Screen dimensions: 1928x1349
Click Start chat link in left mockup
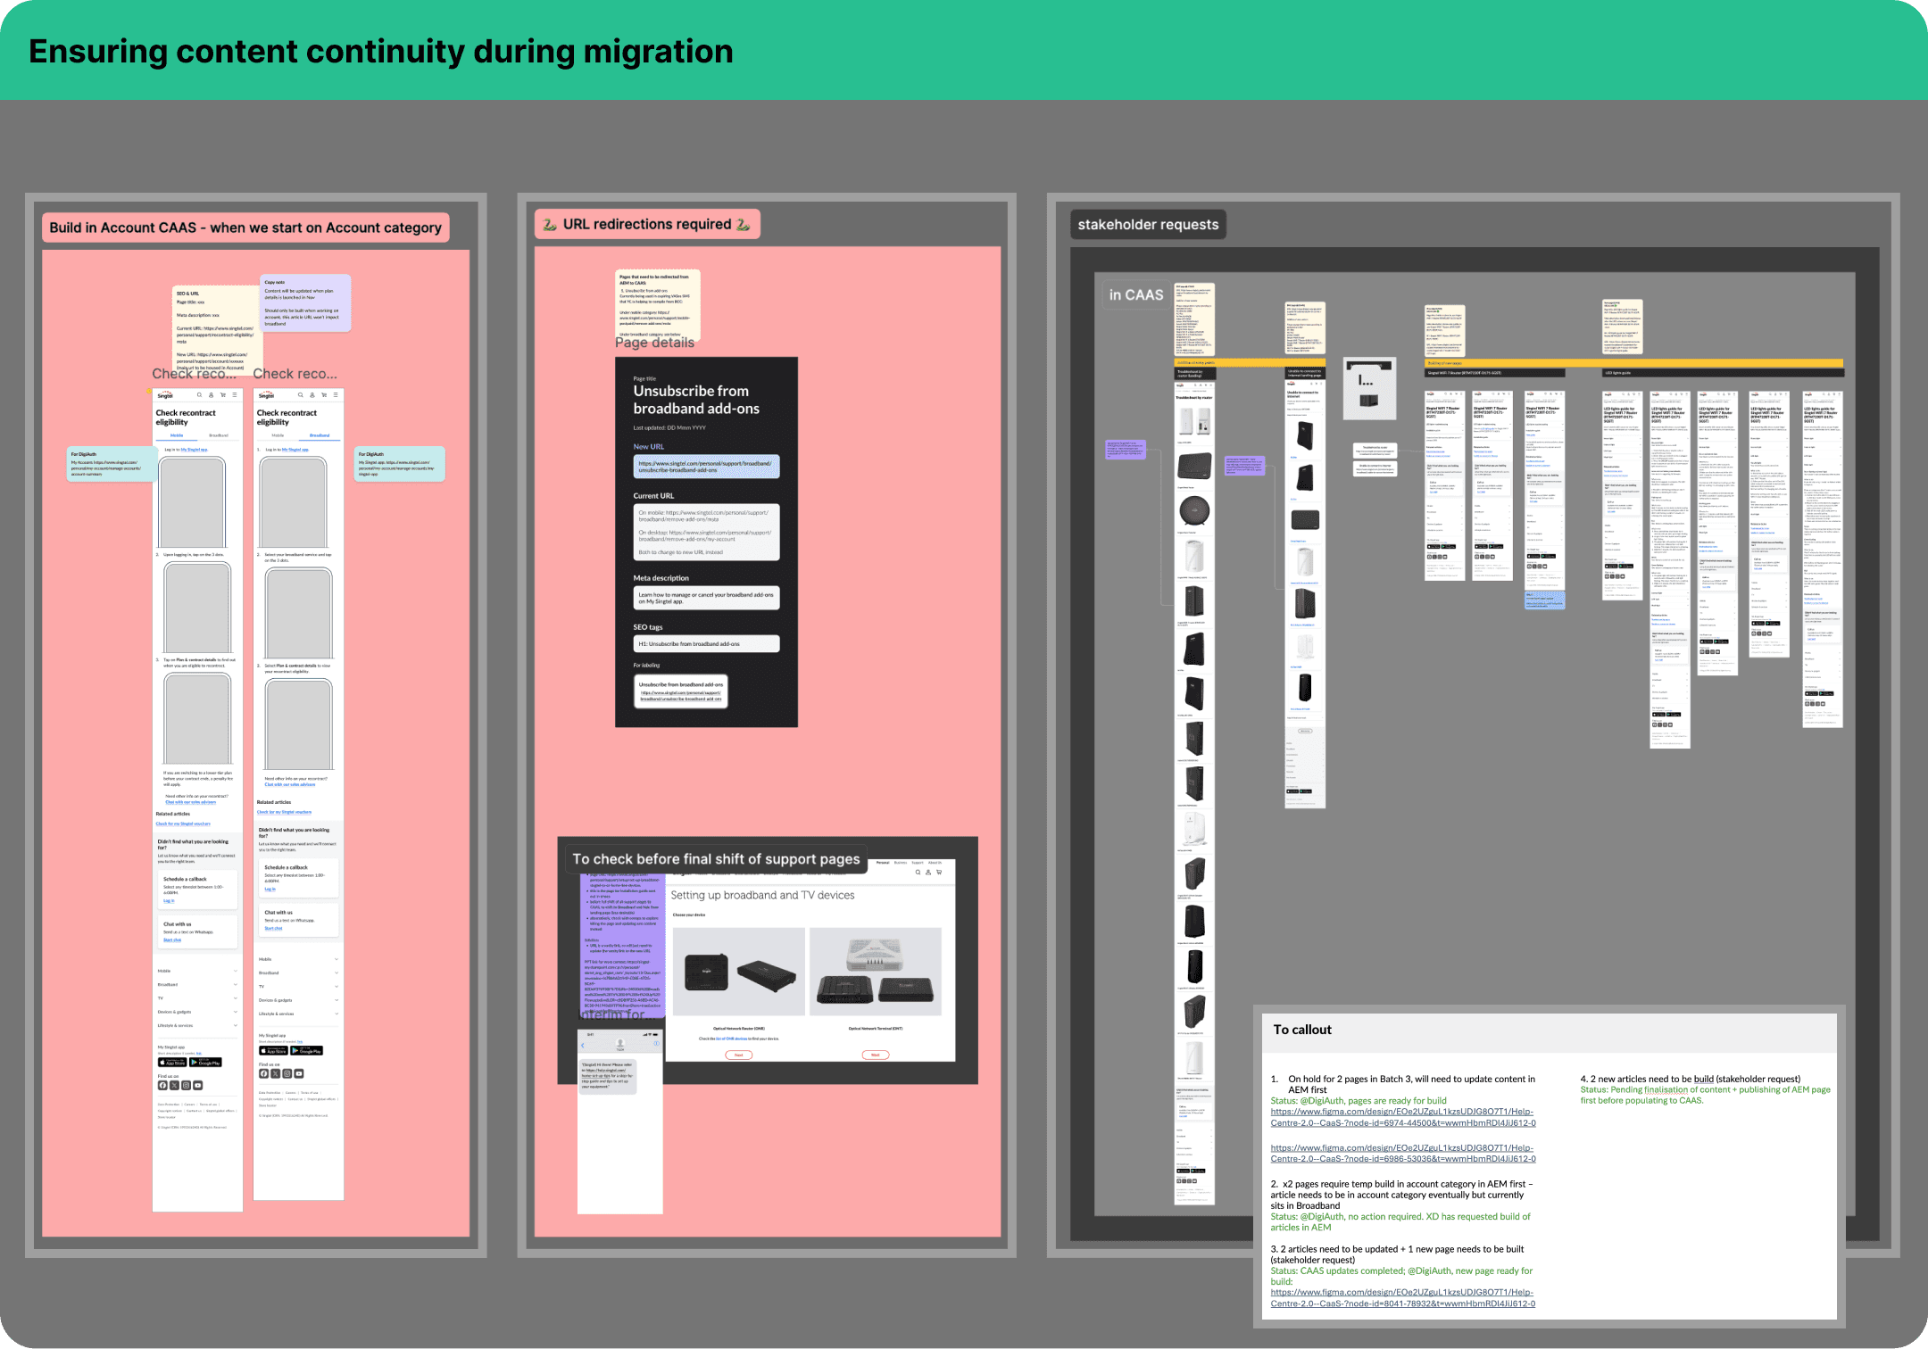click(x=172, y=939)
